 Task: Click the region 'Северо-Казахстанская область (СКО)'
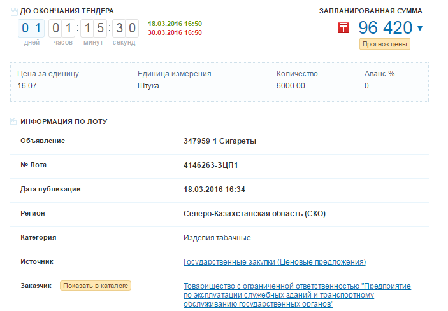pos(254,213)
